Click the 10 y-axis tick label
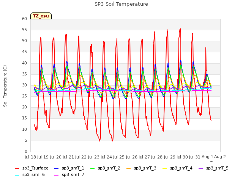243x182 pixels. [x=24, y=130]
